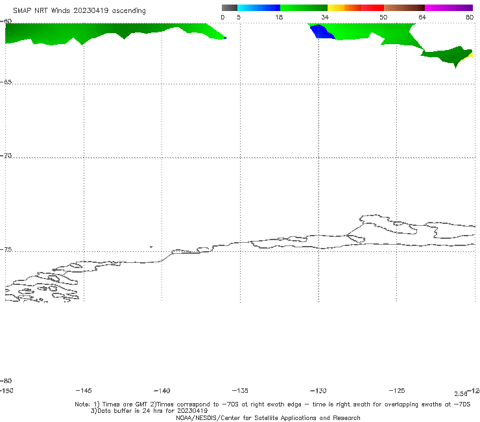Screen dimensions: 480x422
Task: Click the "-140" longitude axis label
Action: (x=162, y=391)
